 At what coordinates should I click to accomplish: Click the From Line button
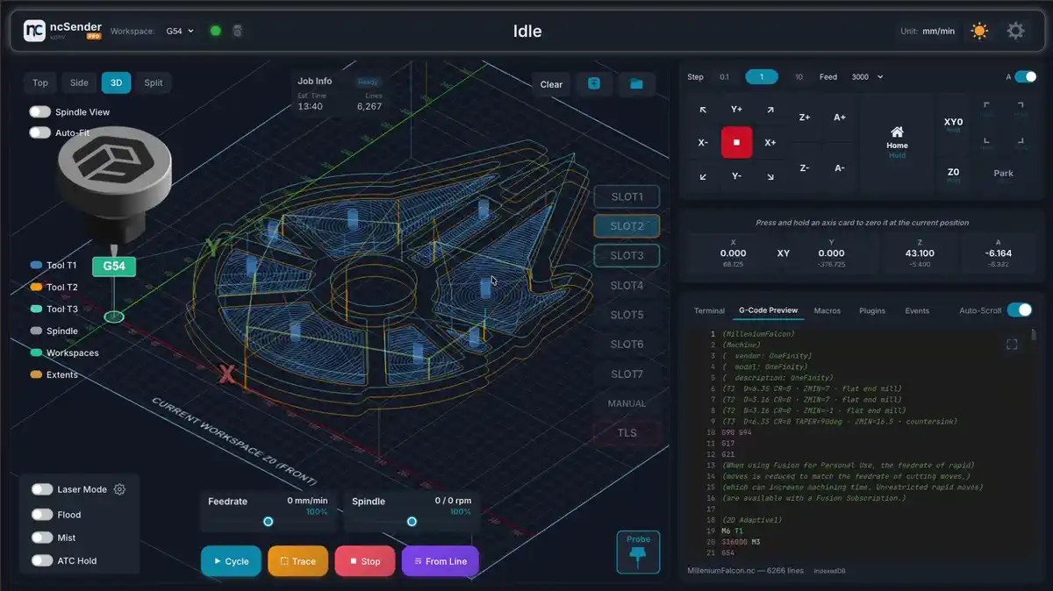point(441,561)
